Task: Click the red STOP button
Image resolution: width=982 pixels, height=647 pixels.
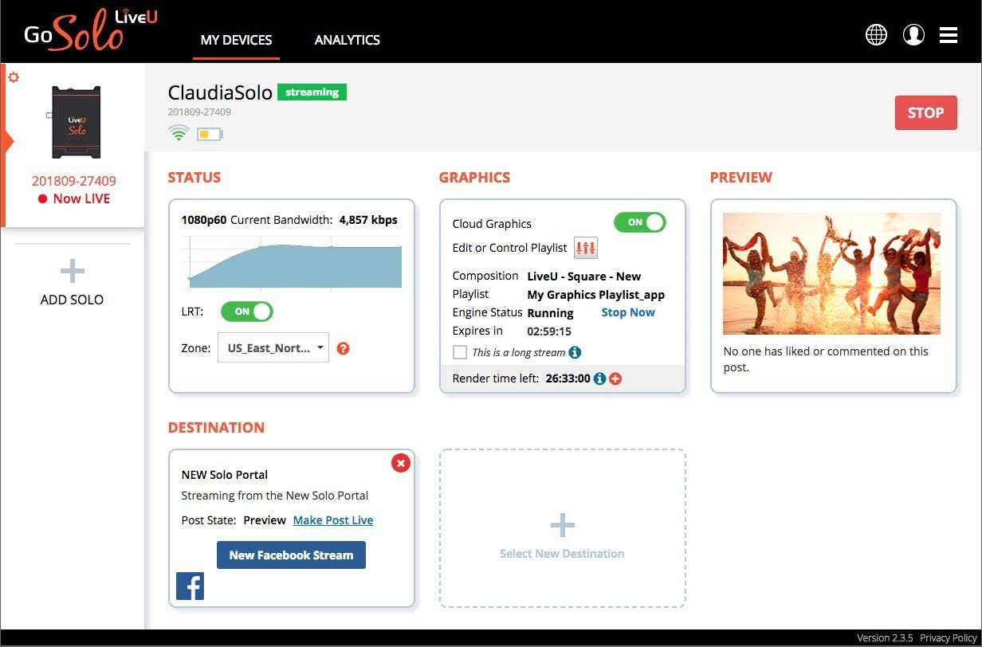Action: coord(925,112)
